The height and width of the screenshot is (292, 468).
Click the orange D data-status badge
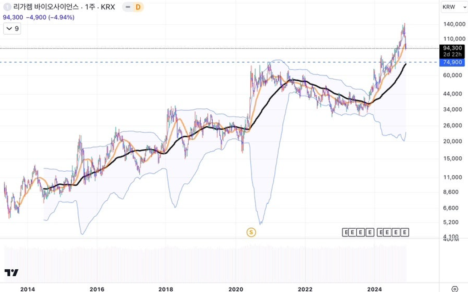pos(138,7)
